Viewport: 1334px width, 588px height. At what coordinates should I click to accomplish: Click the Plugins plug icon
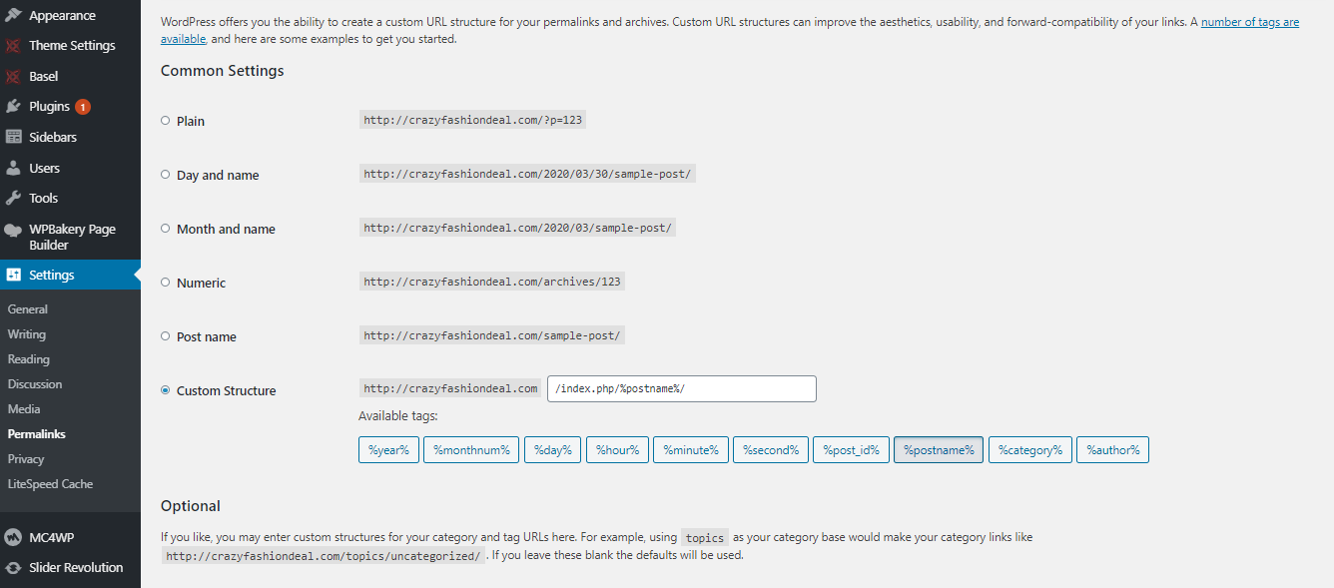click(x=13, y=107)
